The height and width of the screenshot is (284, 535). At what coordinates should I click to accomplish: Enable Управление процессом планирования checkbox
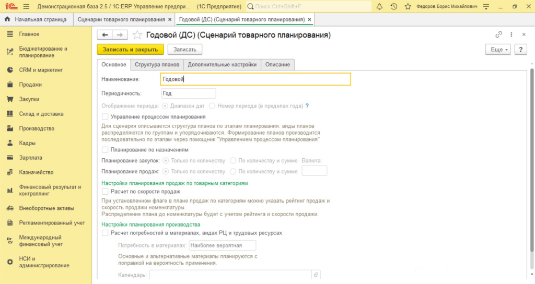pyautogui.click(x=105, y=117)
